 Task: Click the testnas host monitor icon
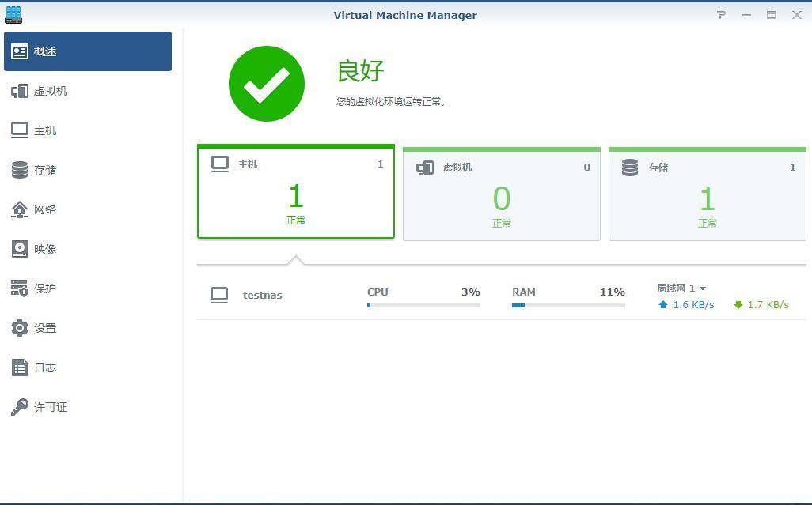219,296
